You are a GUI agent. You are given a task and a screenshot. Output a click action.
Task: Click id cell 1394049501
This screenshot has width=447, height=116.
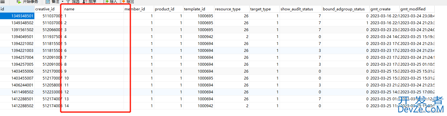(17, 37)
